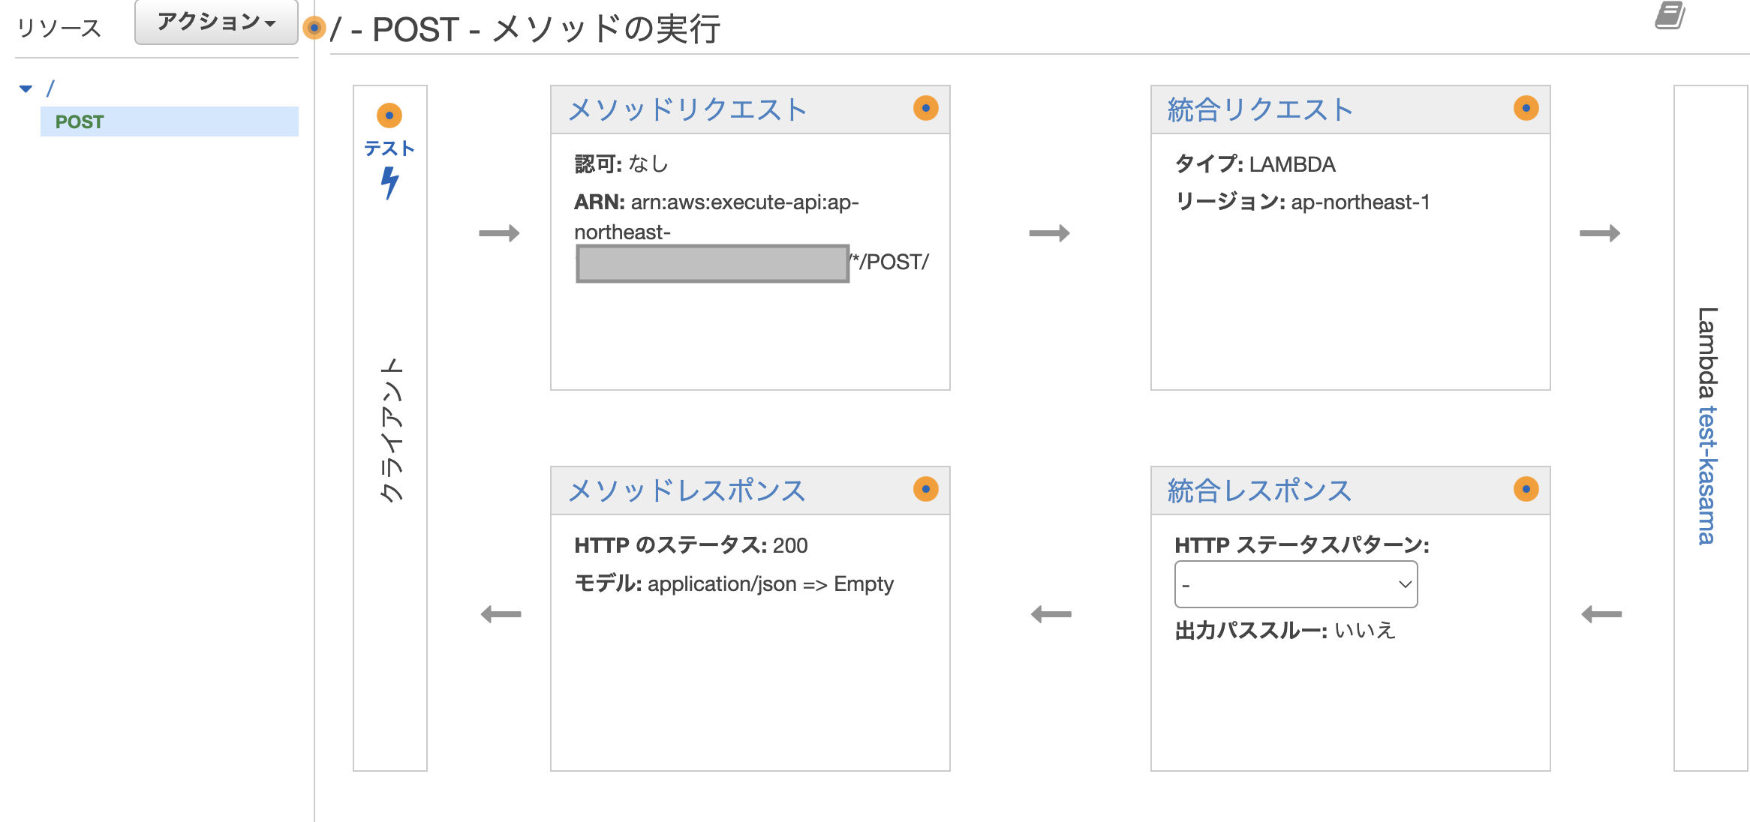
Task: Open the メソッドレスポンス settings link
Action: 687,490
